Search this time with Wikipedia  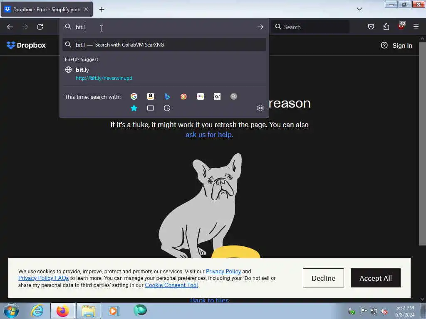pyautogui.click(x=217, y=96)
